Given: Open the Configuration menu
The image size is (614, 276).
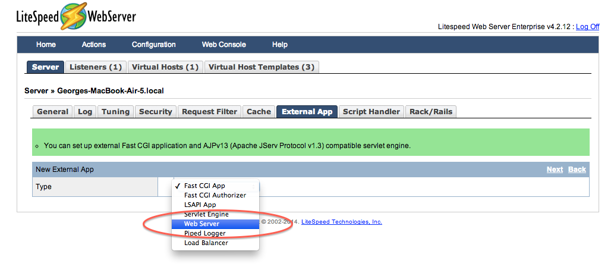Looking at the screenshot, I should [153, 45].
